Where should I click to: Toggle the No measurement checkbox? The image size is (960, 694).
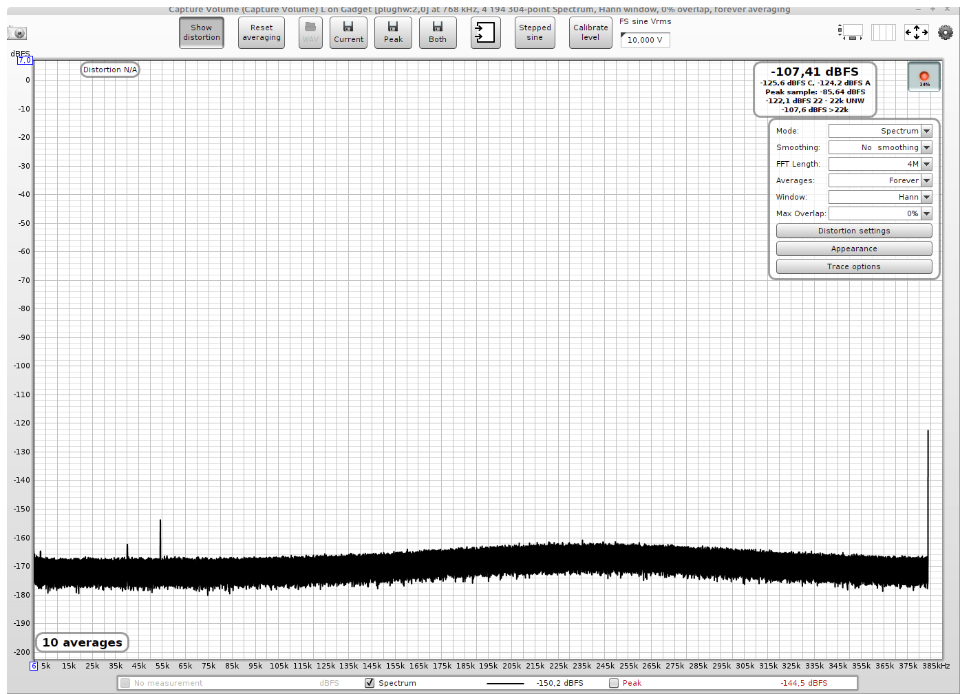(125, 683)
